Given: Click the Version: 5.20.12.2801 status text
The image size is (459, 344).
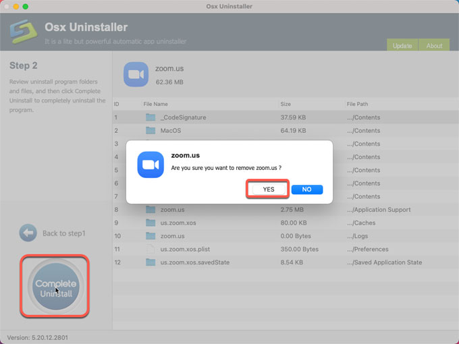Looking at the screenshot, I should pyautogui.click(x=38, y=337).
